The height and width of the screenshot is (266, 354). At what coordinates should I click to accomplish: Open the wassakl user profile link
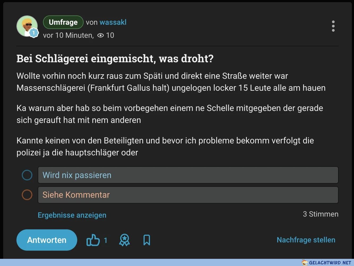[113, 22]
